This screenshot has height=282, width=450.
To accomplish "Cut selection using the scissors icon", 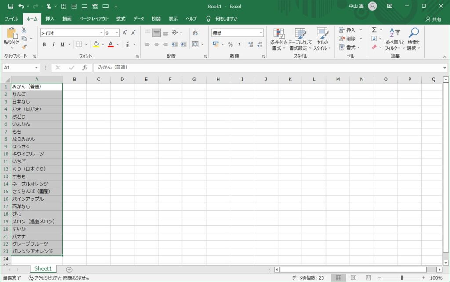I will click(24, 30).
